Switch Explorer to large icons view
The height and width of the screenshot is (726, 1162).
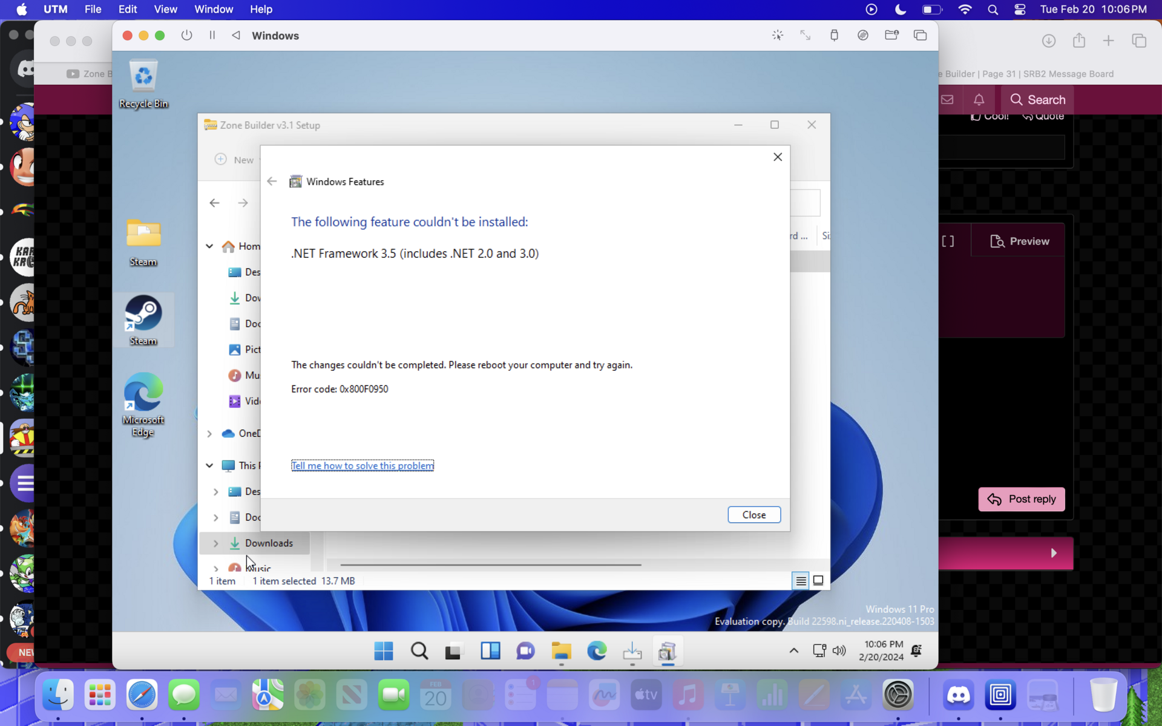(818, 581)
